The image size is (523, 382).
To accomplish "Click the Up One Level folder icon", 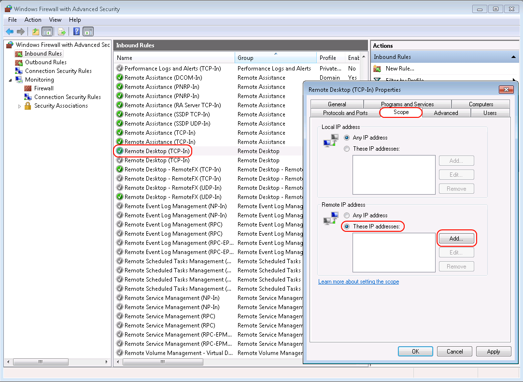I will coord(35,32).
